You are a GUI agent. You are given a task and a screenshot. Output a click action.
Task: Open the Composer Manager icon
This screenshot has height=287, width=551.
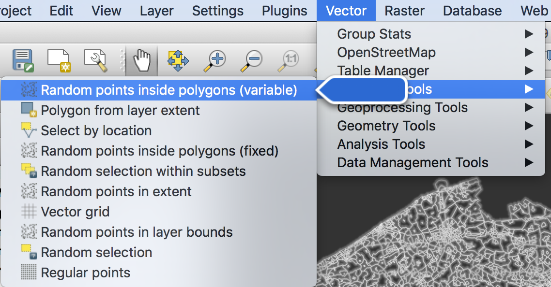coord(95,60)
